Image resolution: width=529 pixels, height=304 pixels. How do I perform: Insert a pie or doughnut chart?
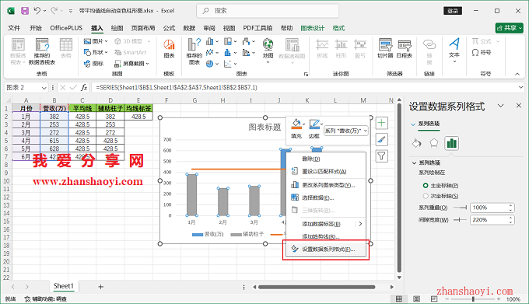point(212,64)
